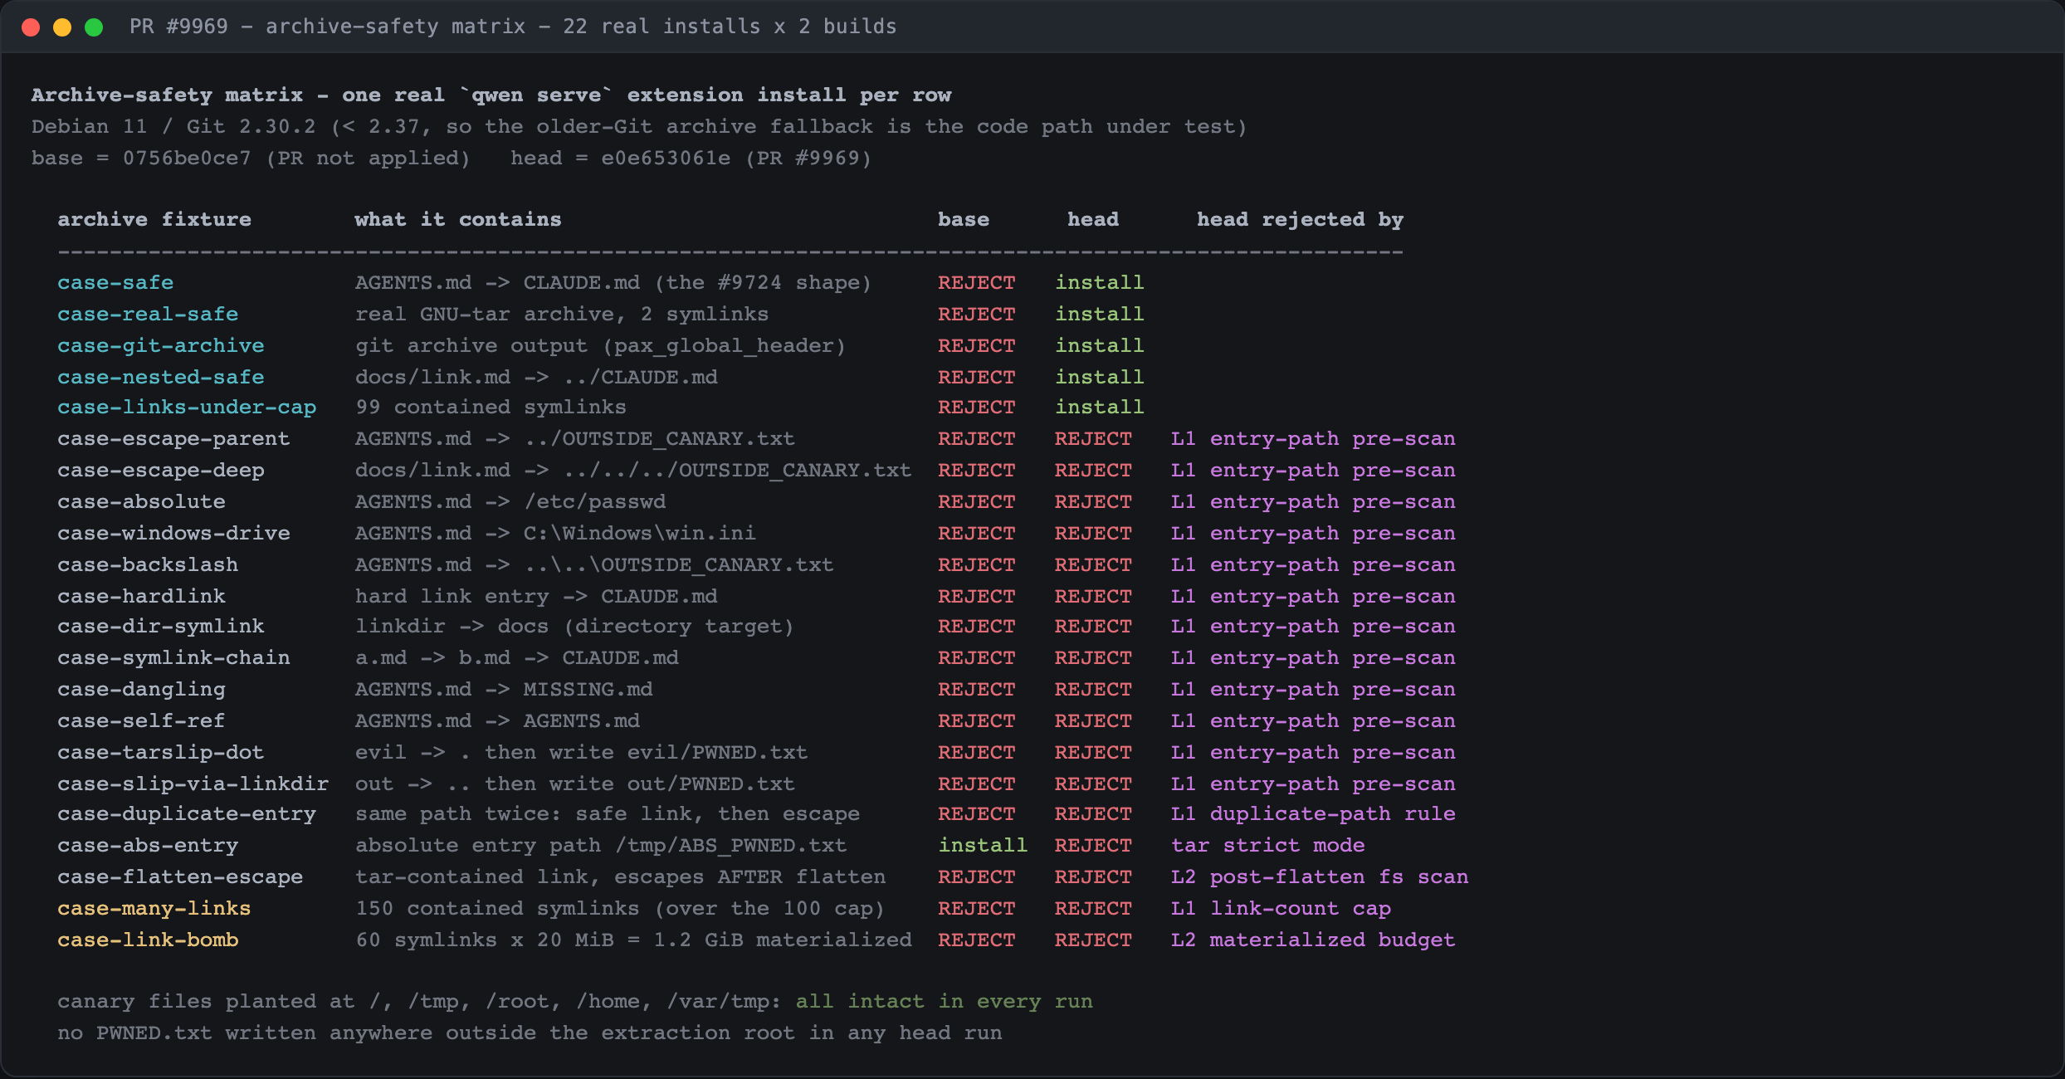Click the green base "install" in case-abs-entry row
This screenshot has width=2065, height=1079.
[x=984, y=846]
